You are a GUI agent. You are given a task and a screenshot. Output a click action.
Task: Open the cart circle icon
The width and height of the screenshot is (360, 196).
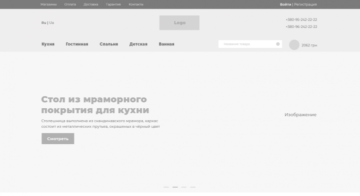pos(294,45)
